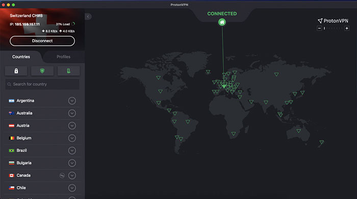Image resolution: width=357 pixels, height=199 pixels.
Task: Switch to the Countries tab
Action: [21, 57]
